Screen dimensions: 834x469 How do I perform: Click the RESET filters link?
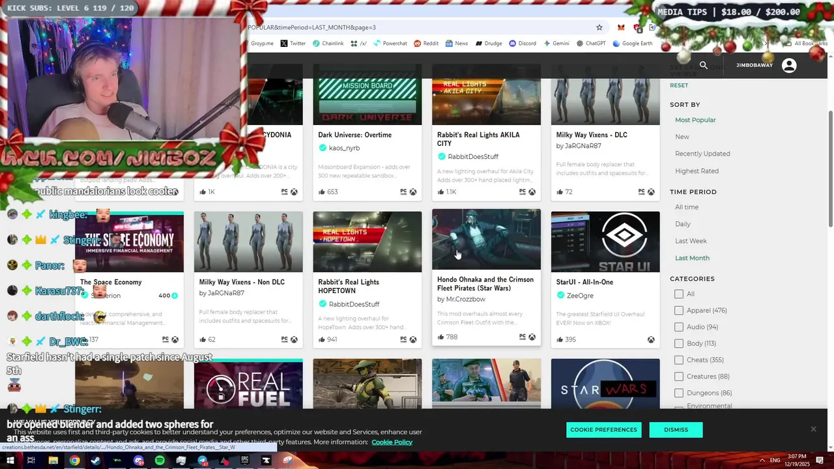coord(679,85)
